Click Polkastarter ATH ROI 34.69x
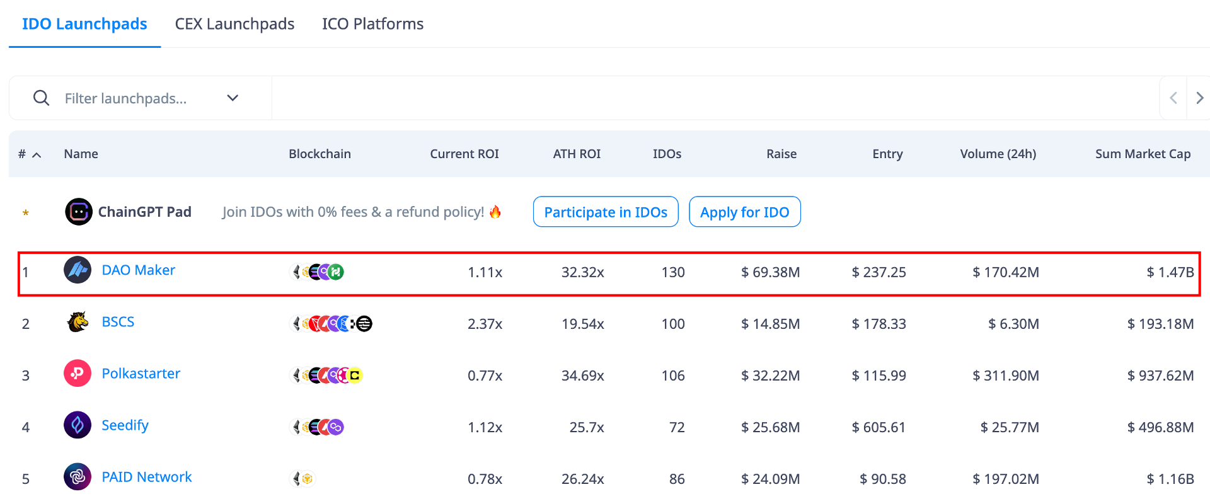The width and height of the screenshot is (1210, 499). [583, 376]
